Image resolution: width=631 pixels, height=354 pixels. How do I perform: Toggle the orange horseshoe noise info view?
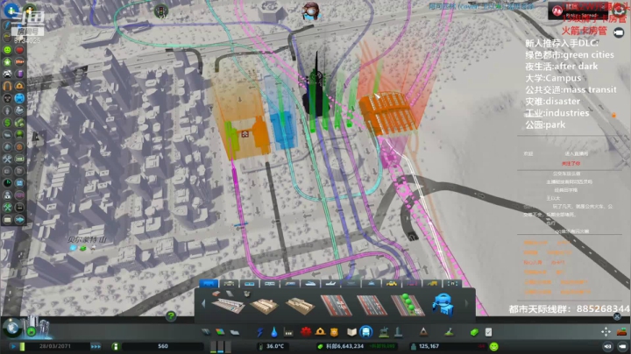pos(8,86)
